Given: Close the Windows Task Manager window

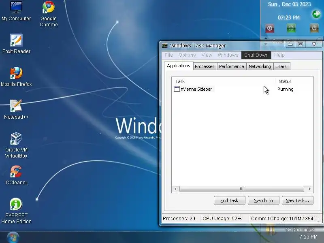Looking at the screenshot, I should click(314, 44).
